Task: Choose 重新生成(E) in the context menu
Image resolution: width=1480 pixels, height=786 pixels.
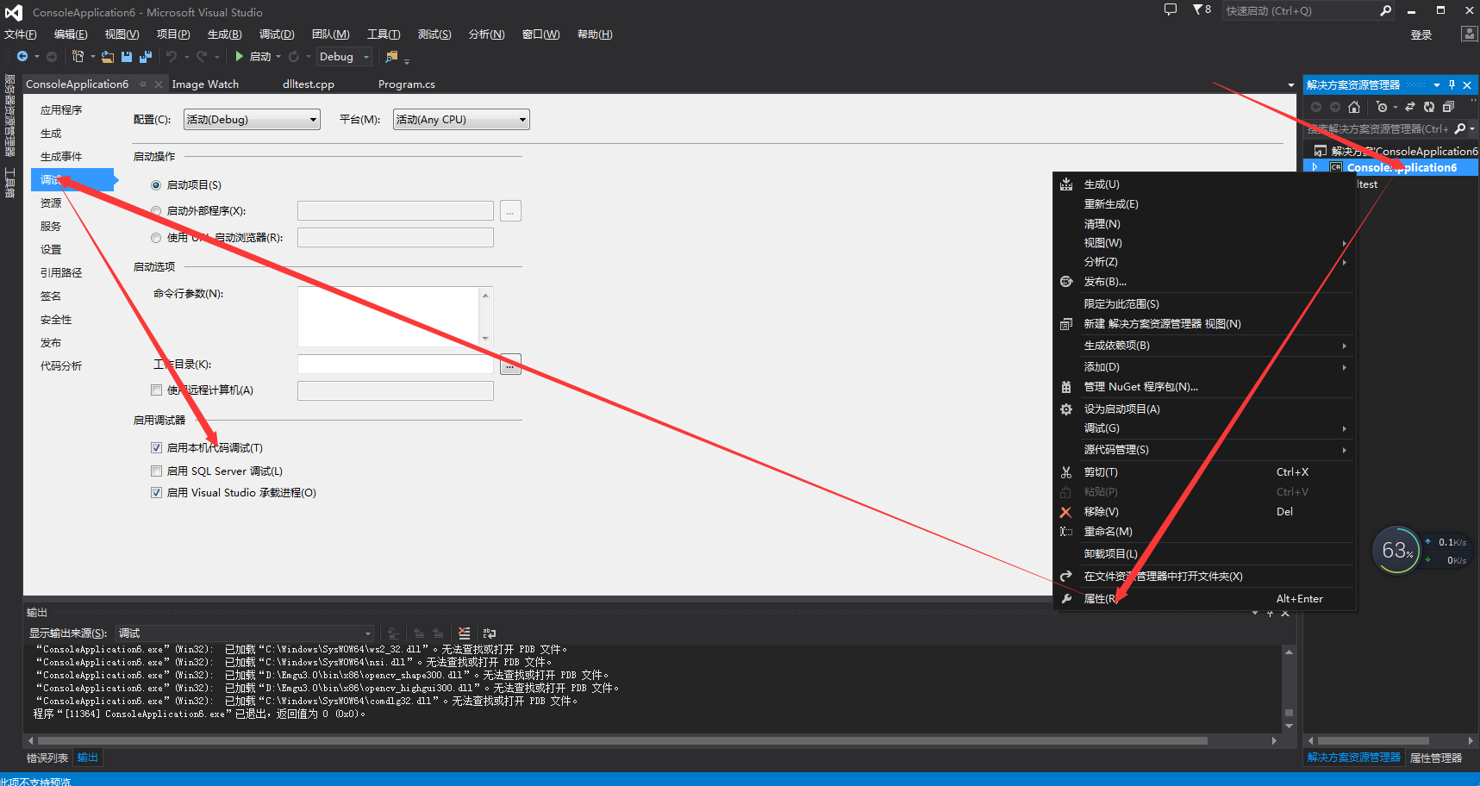Action: coord(1205,204)
